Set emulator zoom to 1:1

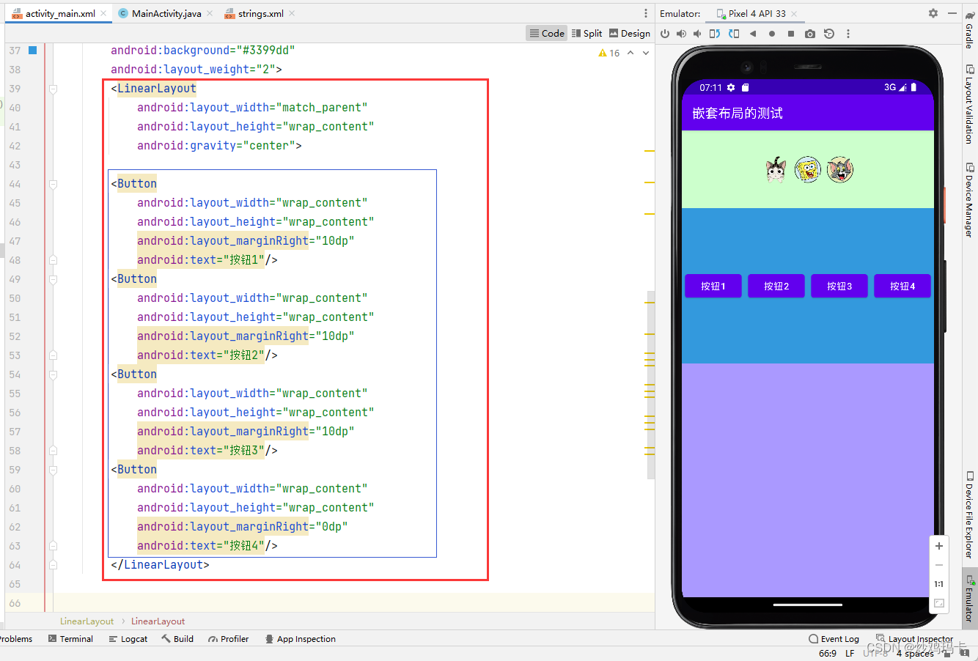point(939,584)
